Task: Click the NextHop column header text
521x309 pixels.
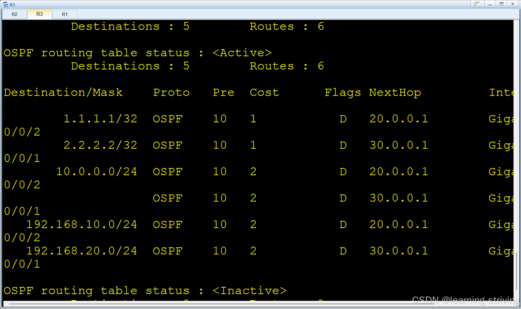Action: (395, 92)
